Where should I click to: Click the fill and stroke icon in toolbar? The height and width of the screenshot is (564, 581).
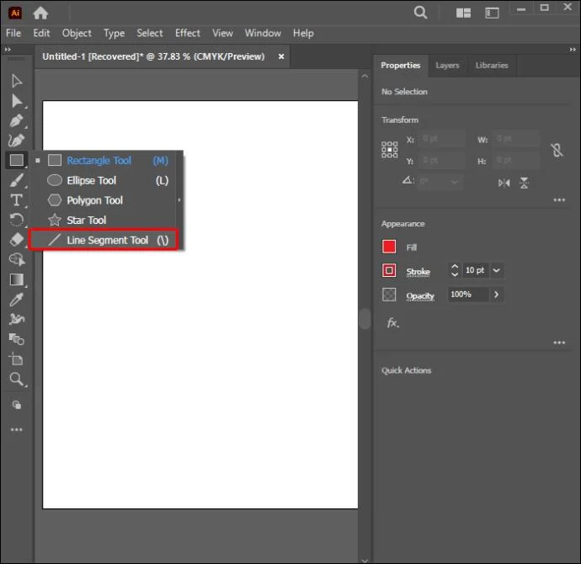click(x=17, y=405)
